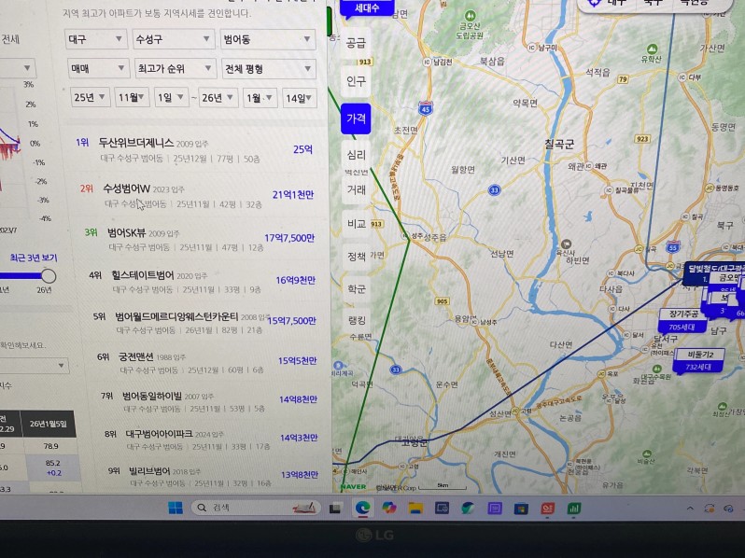745x558 pixels.
Task: Open rank 3 범어SK뷰 listing
Action: point(200,239)
